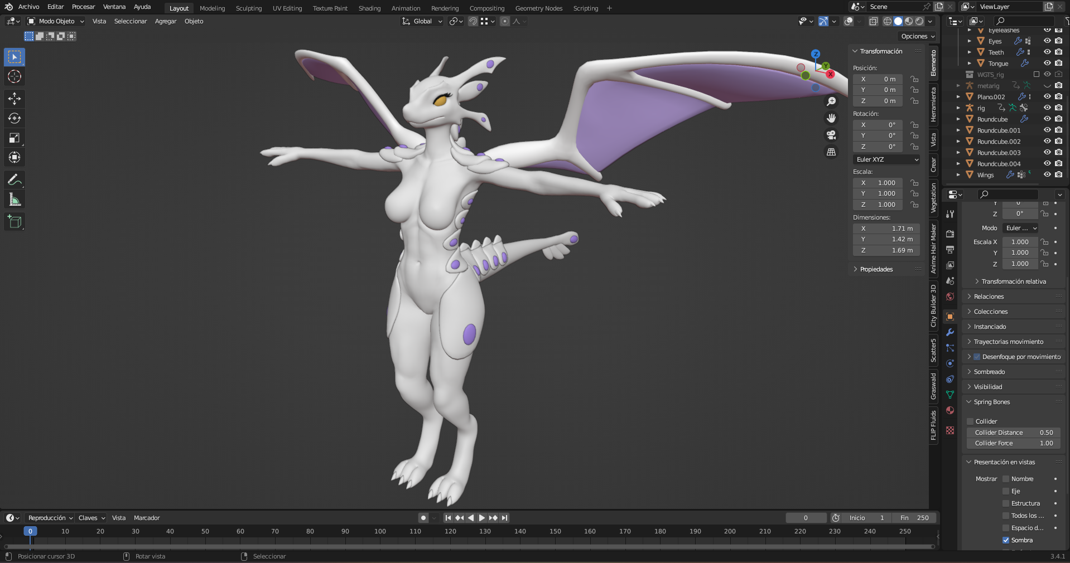Click the current frame number field
Viewport: 1070px width, 563px height.
806,518
